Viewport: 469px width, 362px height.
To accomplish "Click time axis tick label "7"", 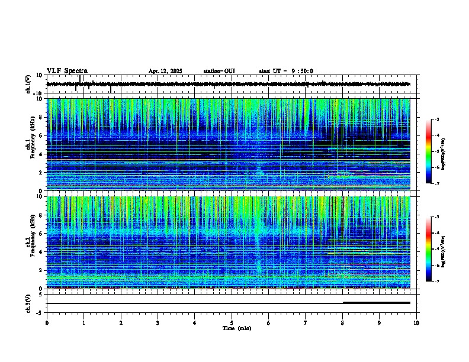I will point(306,323).
